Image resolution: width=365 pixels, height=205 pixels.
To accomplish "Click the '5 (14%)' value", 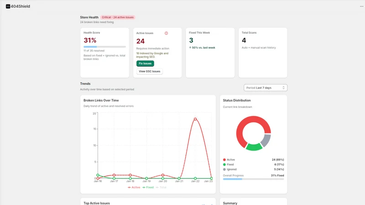I will [279, 169].
